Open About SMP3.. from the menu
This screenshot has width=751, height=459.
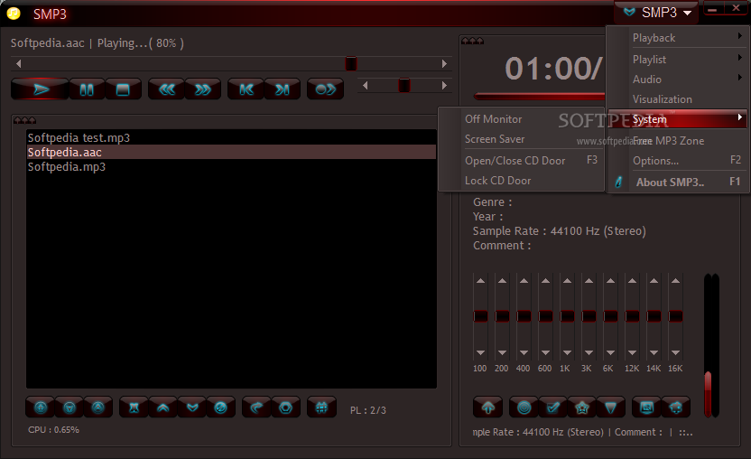677,183
